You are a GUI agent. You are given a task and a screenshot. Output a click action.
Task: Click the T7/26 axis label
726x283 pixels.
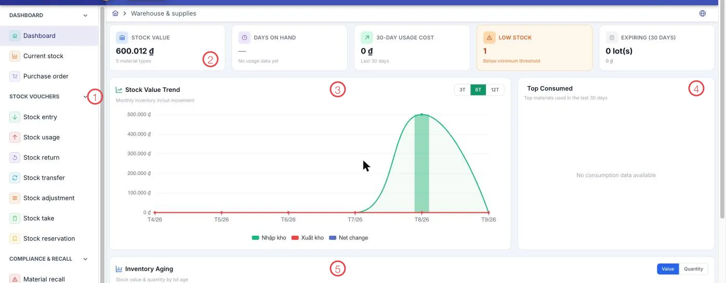(355, 220)
